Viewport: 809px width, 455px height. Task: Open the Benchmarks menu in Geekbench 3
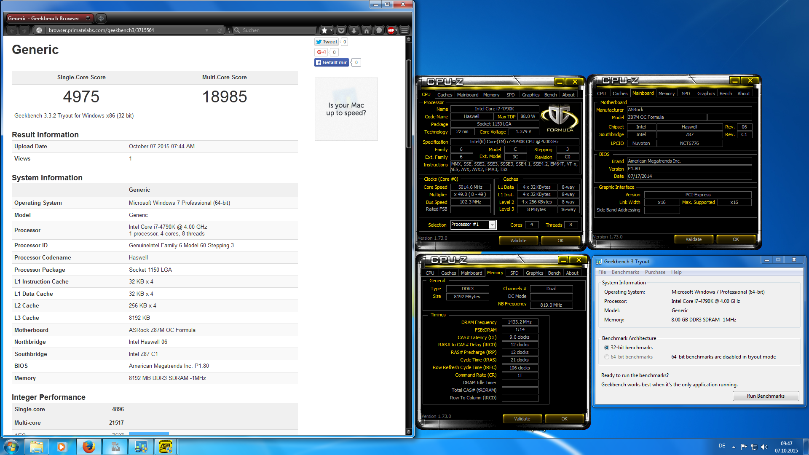(x=625, y=272)
